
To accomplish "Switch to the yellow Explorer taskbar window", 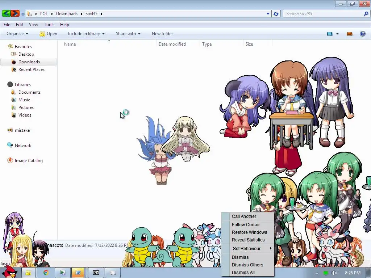I will click(28, 273).
